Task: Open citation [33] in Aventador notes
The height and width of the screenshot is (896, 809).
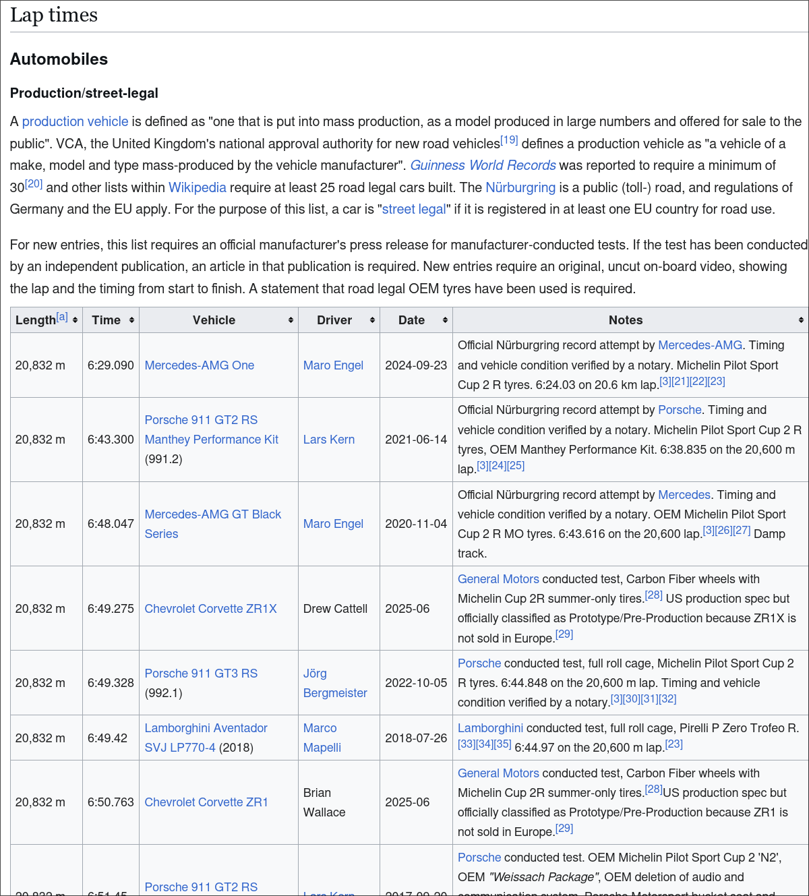Action: pyautogui.click(x=467, y=744)
